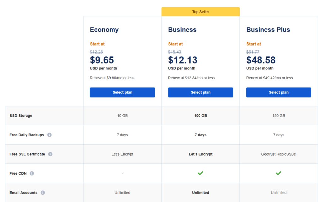Click the yellow Top Seller badge
The image size is (323, 202).
click(x=201, y=12)
